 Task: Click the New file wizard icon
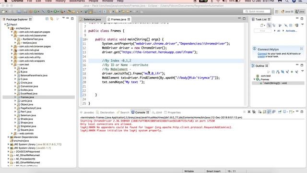point(3,12)
